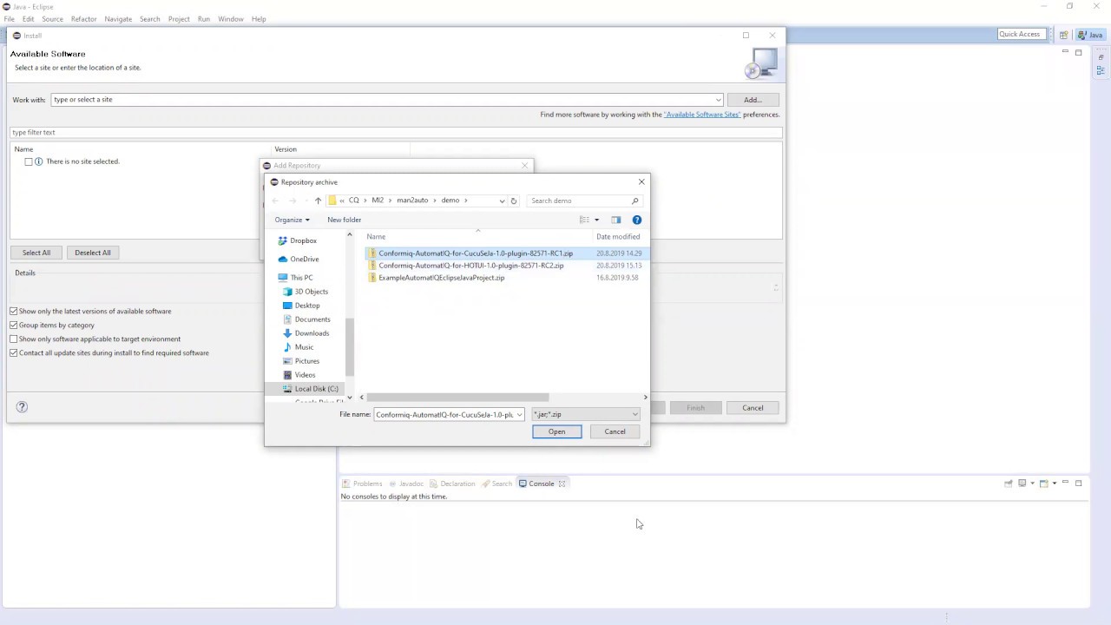Enable 'Show only software applicable to target environment'
The width and height of the screenshot is (1111, 625).
pos(14,339)
